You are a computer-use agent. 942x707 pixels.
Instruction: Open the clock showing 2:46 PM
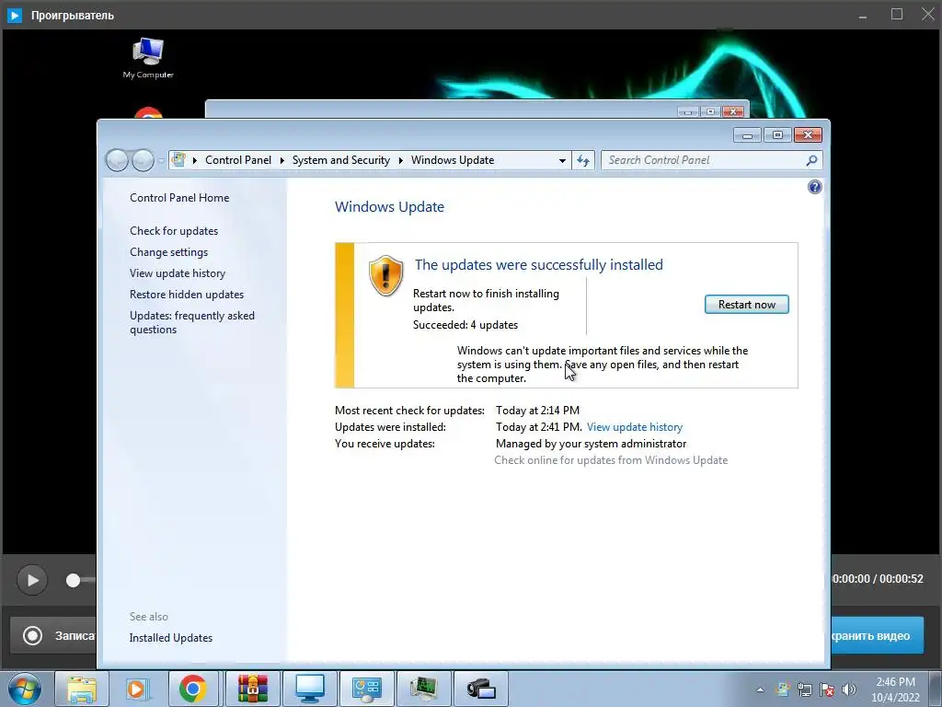(896, 690)
